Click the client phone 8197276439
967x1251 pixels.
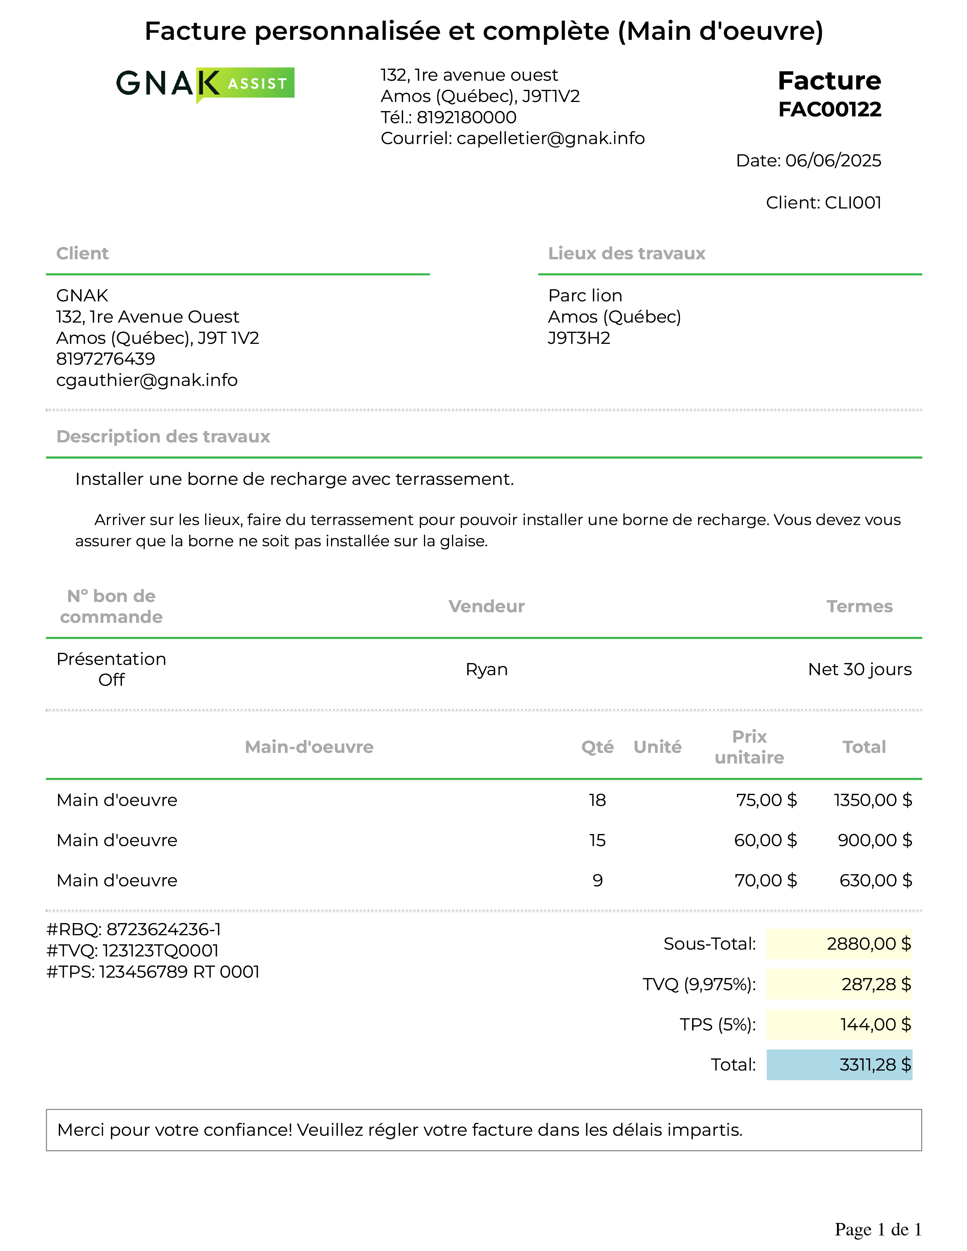[x=105, y=359]
